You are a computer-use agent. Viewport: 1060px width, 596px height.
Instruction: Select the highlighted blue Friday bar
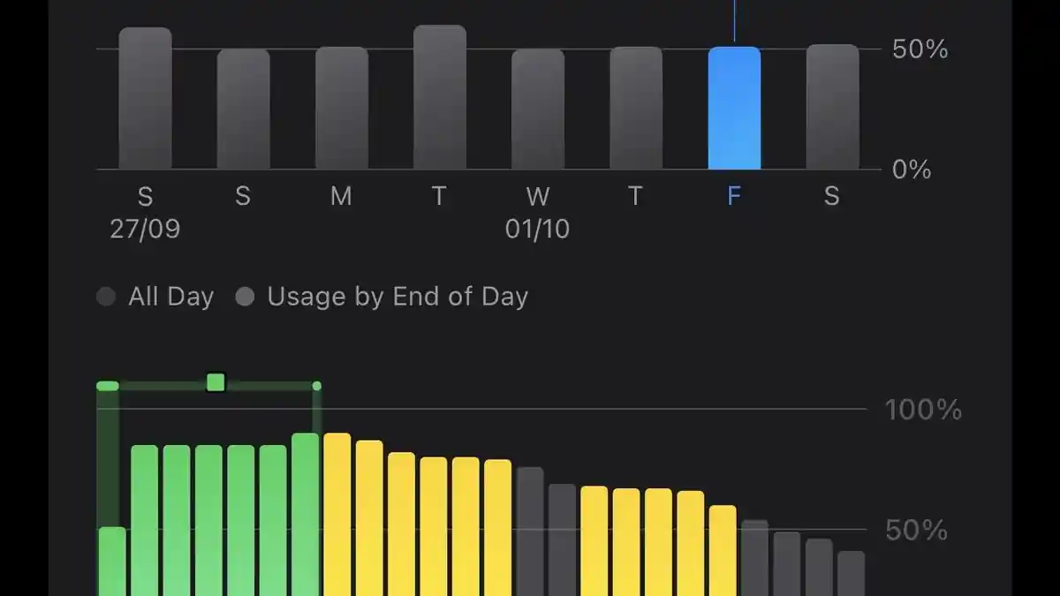734,108
